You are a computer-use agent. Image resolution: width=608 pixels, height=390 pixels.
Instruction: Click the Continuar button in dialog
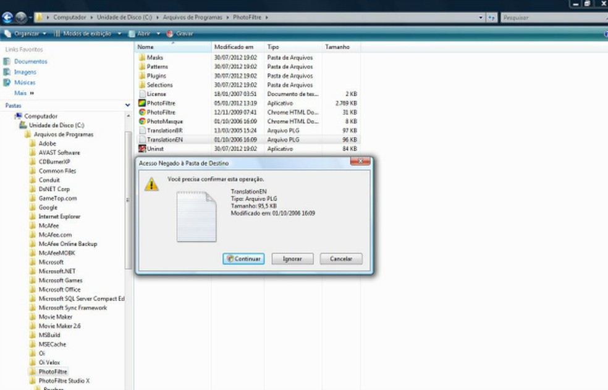[243, 259]
